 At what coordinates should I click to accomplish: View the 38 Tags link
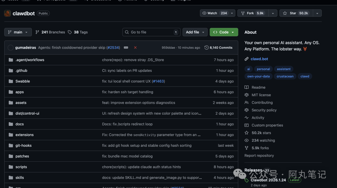[x=78, y=32]
